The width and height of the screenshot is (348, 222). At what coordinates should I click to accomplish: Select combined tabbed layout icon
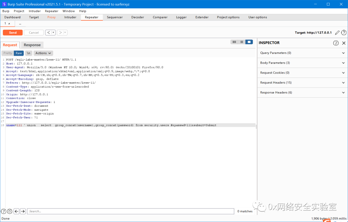point(249,42)
